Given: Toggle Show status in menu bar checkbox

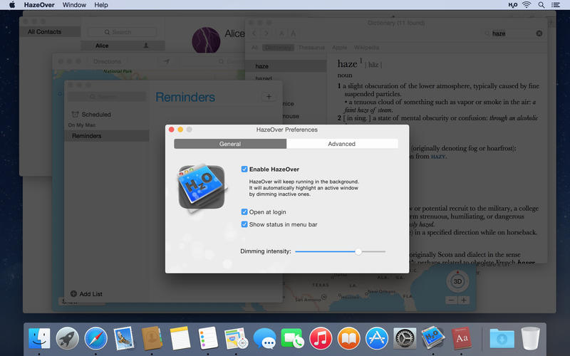Looking at the screenshot, I should tap(244, 224).
